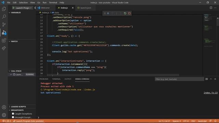Open notifications bell in status bar
Viewport: 219px width, 123px height.
[215, 121]
